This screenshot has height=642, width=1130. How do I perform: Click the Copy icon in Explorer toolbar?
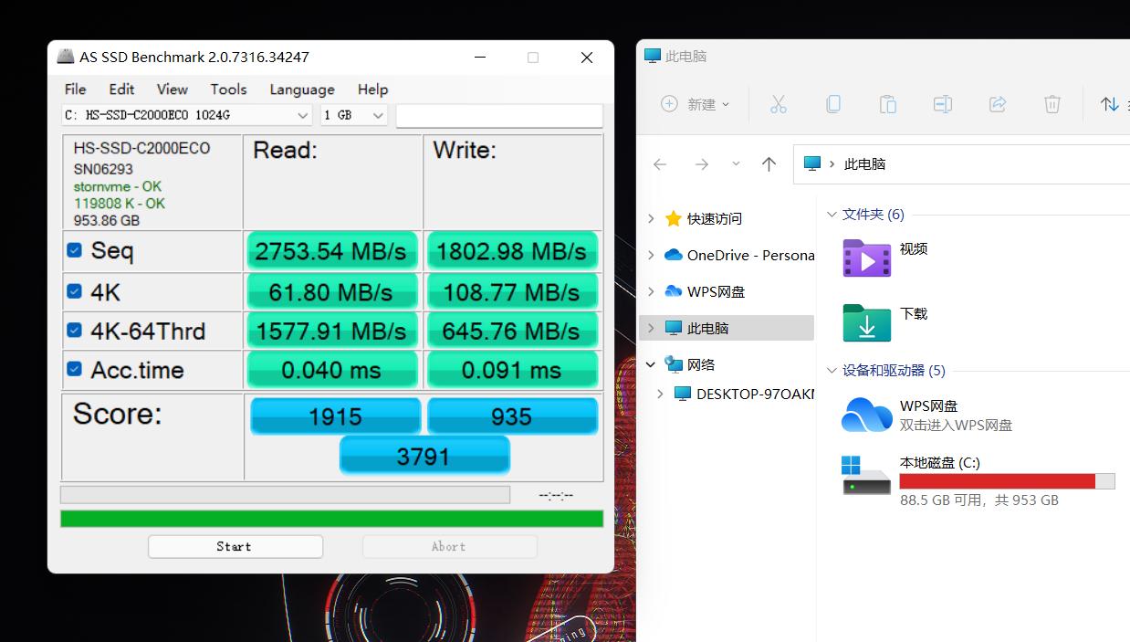(832, 104)
